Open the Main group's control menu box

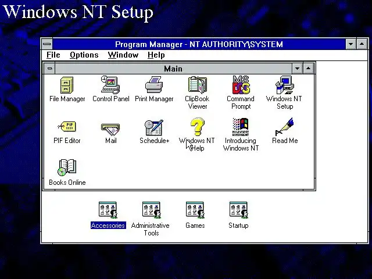(x=49, y=69)
